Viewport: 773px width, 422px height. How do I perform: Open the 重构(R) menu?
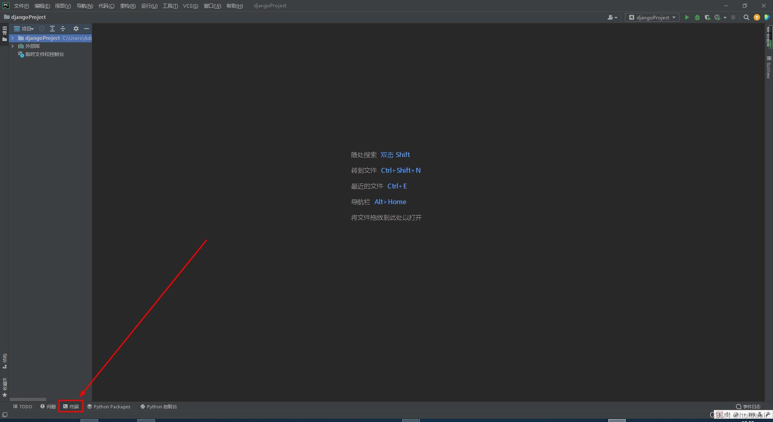click(x=128, y=6)
